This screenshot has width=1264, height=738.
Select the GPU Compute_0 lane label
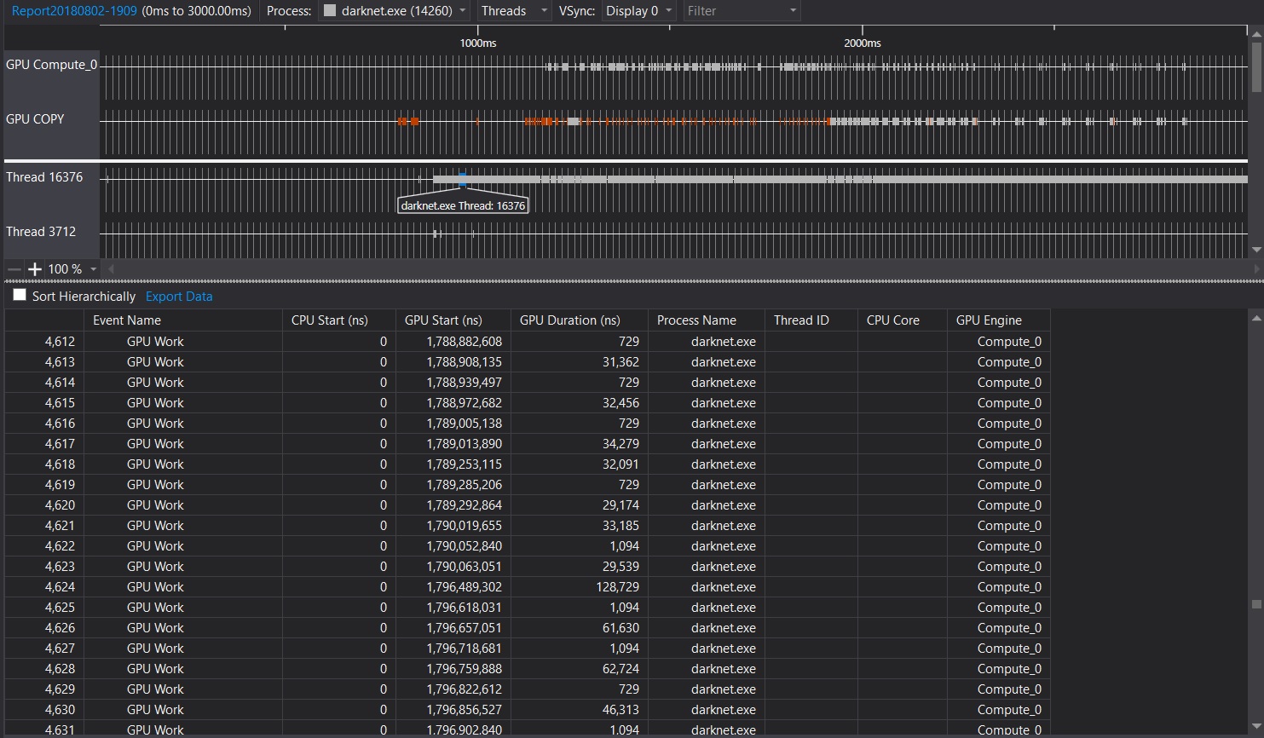point(51,64)
